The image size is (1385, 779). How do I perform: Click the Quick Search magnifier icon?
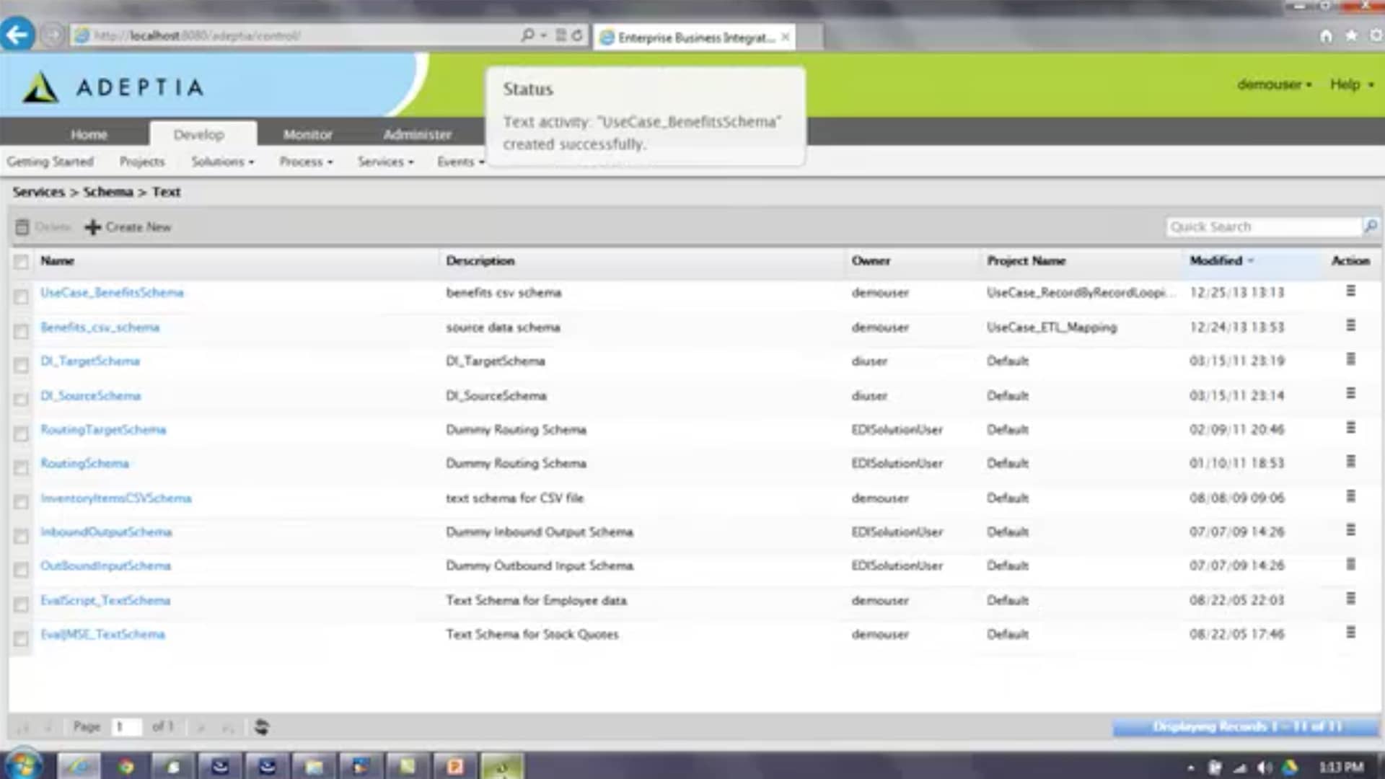[x=1371, y=226]
